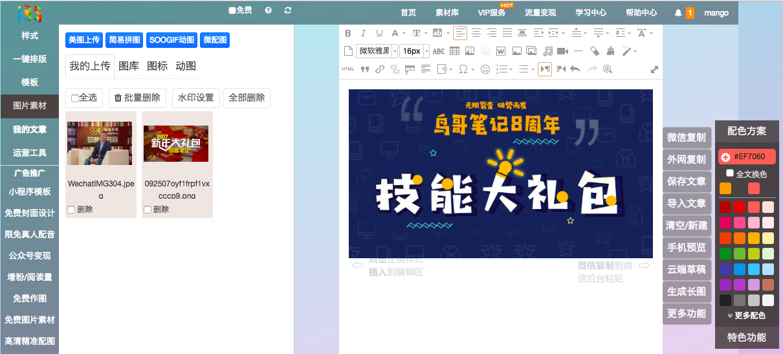Expand the font color dropdown arrow

point(404,33)
